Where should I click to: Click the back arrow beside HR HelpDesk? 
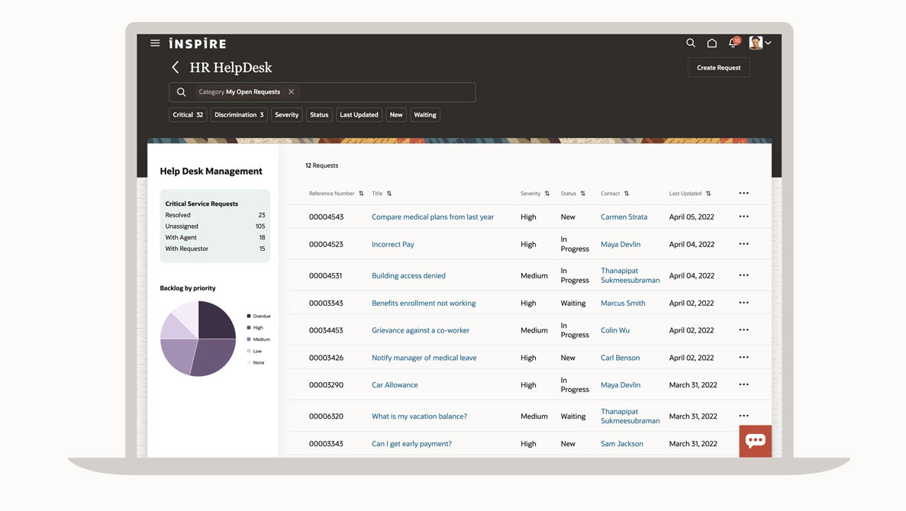pyautogui.click(x=176, y=68)
